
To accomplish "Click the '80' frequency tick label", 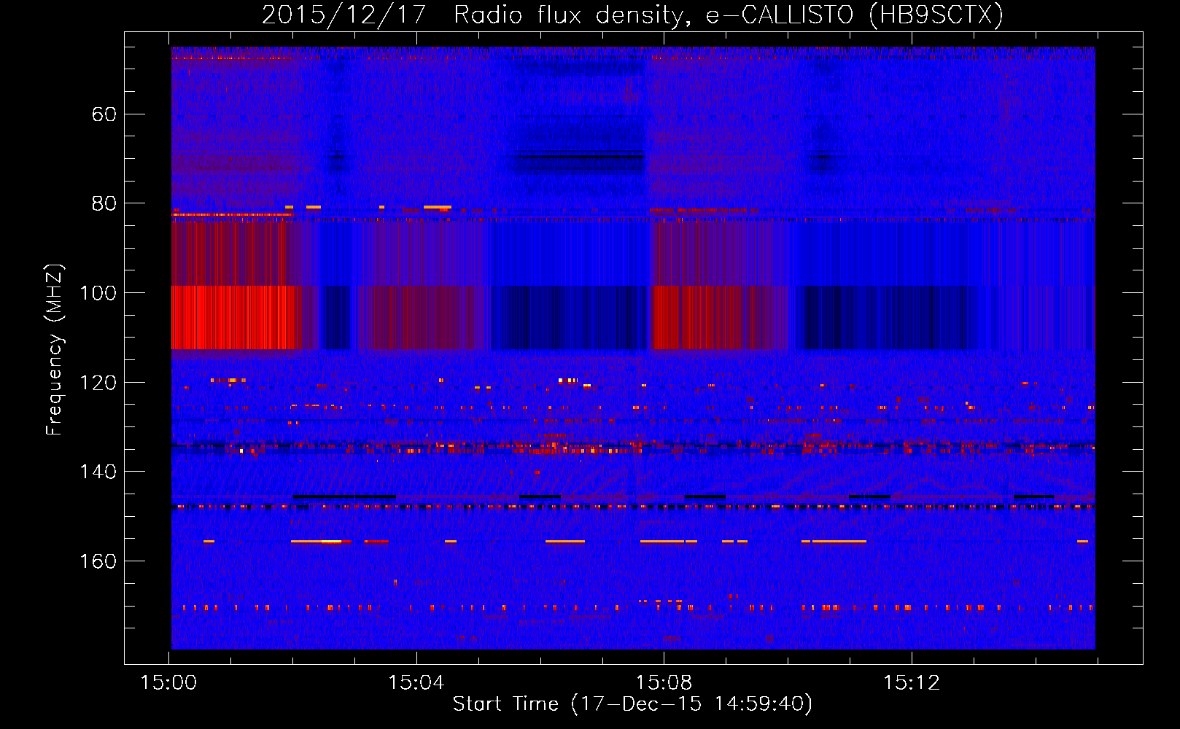I will click(x=104, y=203).
